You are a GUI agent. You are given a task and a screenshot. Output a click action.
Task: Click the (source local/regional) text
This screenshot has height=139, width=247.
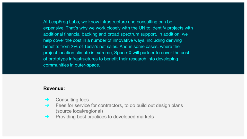tap(79, 111)
